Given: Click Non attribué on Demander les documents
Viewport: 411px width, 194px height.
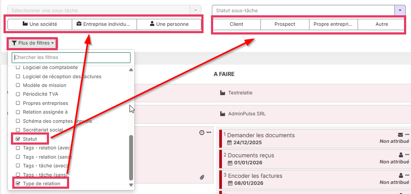Looking at the screenshot, I should tap(394, 142).
